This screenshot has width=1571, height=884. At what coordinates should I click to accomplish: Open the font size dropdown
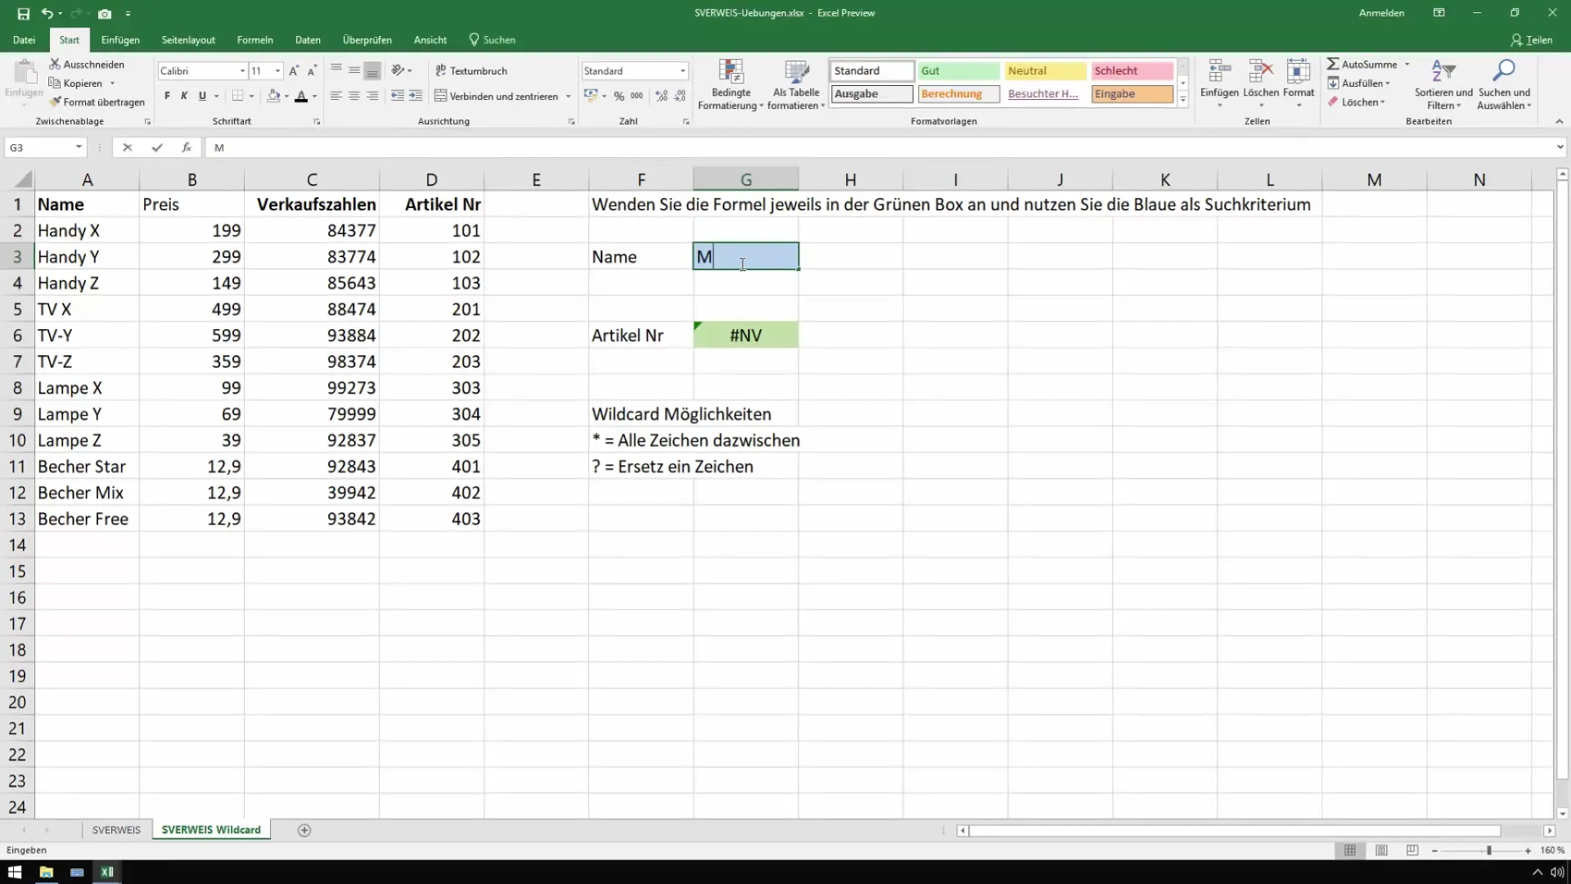(278, 71)
